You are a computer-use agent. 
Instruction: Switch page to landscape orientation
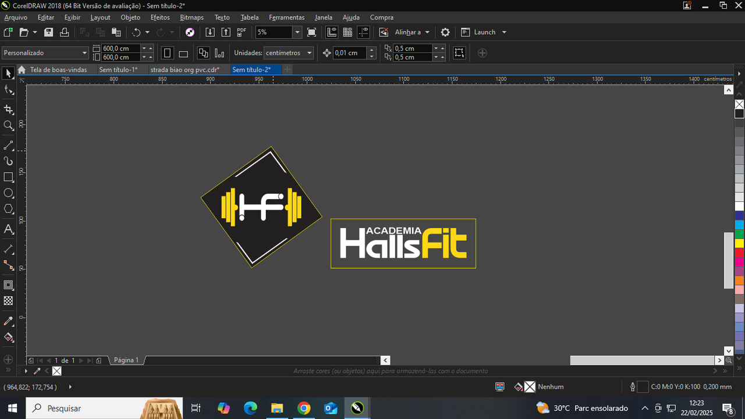(x=183, y=53)
